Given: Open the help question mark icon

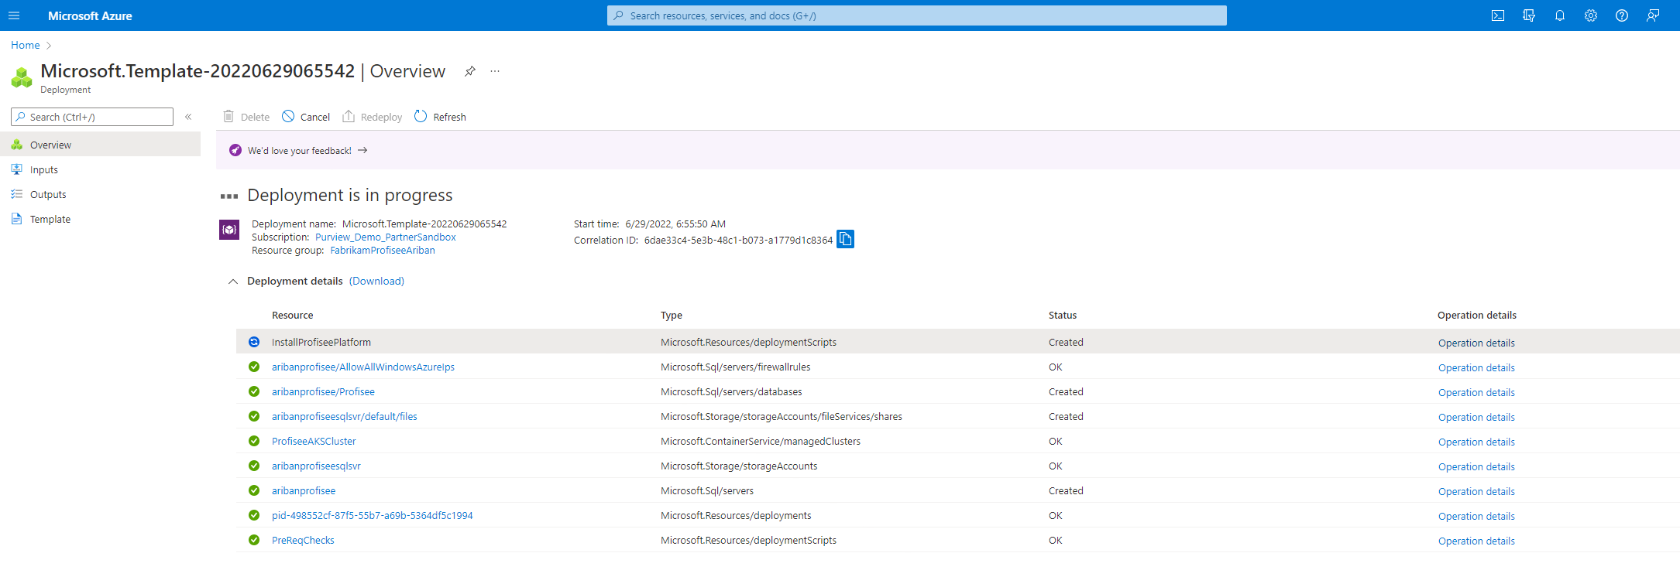Looking at the screenshot, I should [x=1622, y=15].
